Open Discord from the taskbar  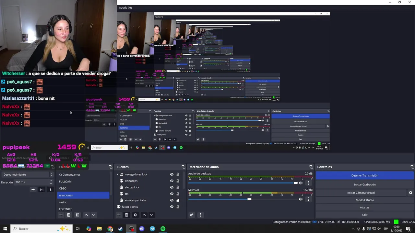[x=142, y=229]
